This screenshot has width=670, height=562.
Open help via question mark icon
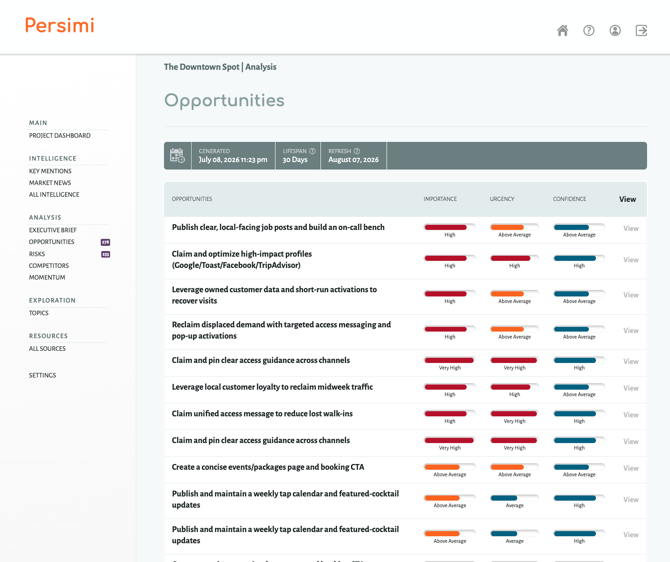(x=589, y=30)
